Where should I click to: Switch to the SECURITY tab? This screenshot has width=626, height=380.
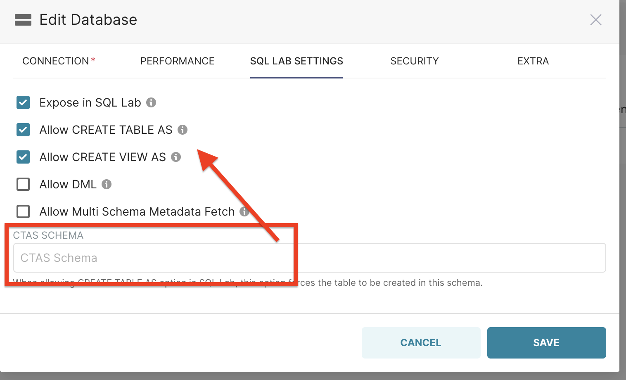415,61
